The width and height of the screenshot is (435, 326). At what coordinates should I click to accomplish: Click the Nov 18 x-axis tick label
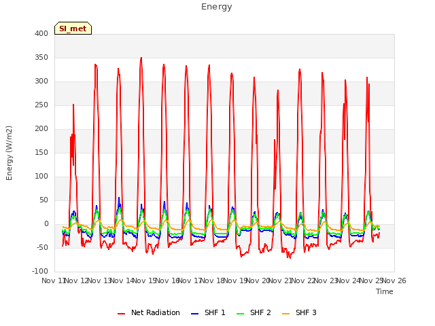(213, 280)
